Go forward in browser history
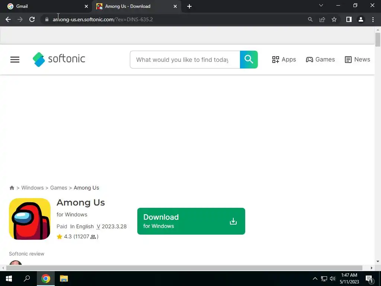The image size is (381, 286). coord(20,19)
